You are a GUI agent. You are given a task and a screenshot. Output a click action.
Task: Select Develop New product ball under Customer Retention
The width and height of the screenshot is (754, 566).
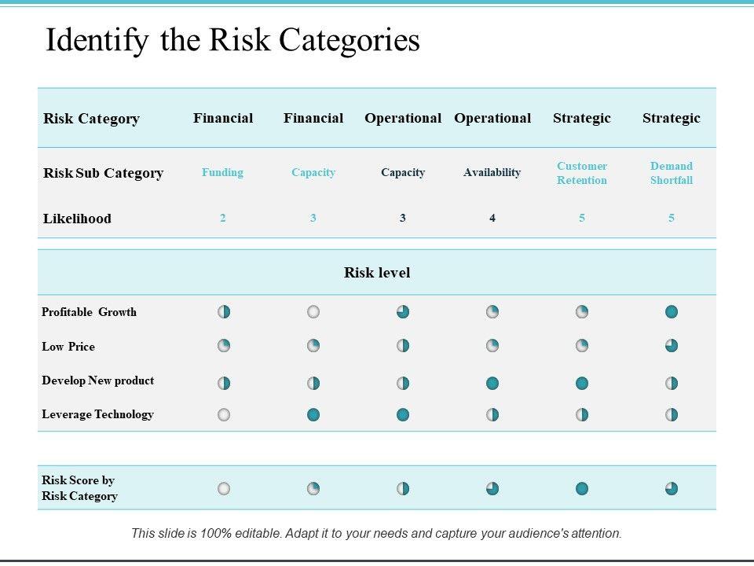(x=582, y=383)
